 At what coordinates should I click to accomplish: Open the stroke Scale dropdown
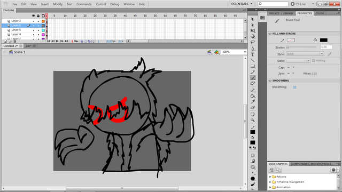pyautogui.click(x=298, y=60)
